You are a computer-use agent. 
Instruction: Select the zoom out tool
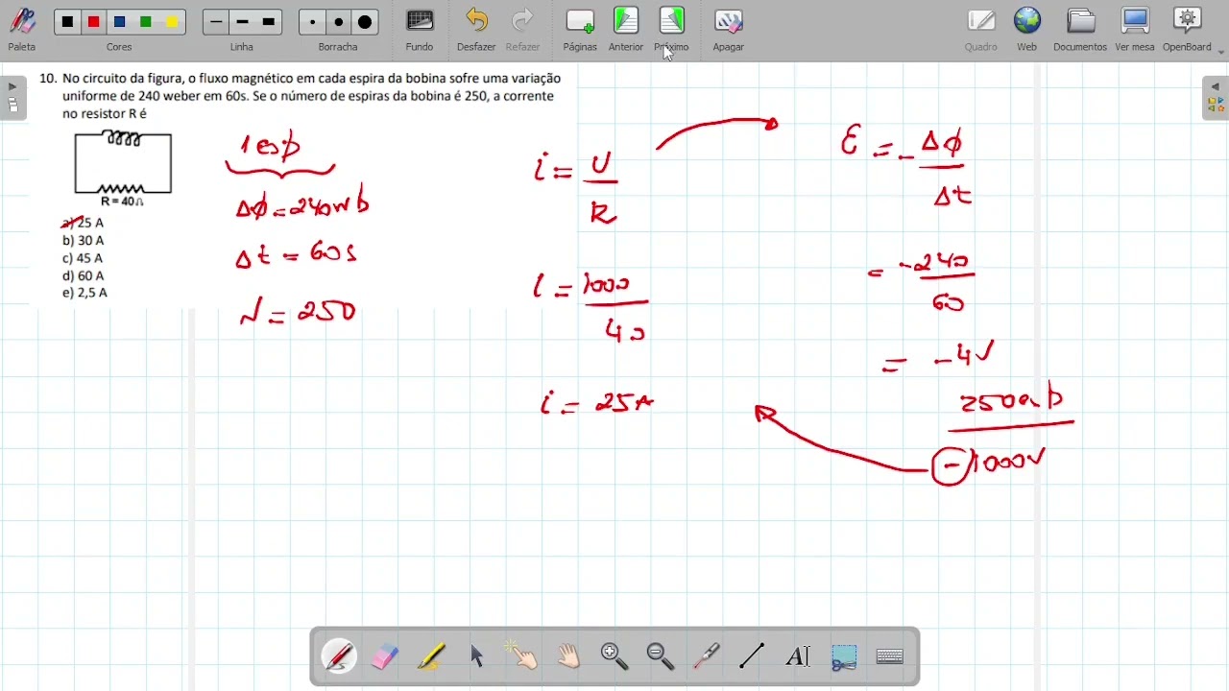tap(661, 656)
